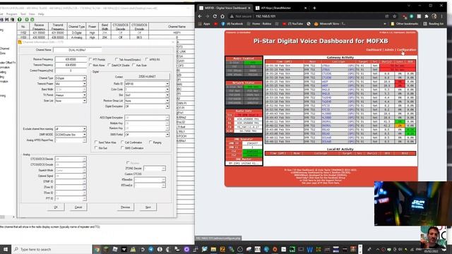Screen dimensions: 452x254
Task: Click the Transmit Frequency field
Action: [x=71, y=65]
